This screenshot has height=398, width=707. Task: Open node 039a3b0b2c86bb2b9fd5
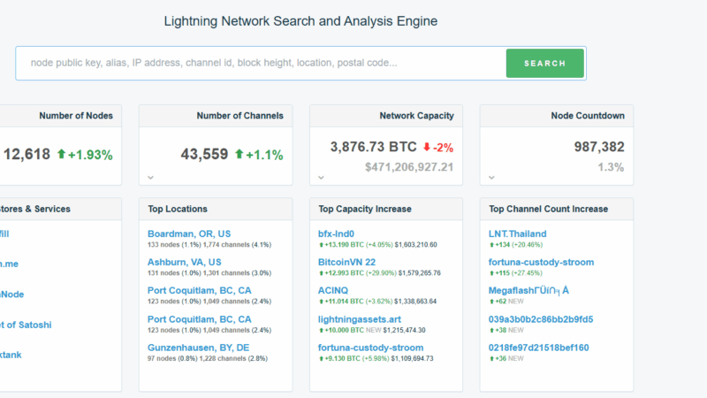point(540,319)
